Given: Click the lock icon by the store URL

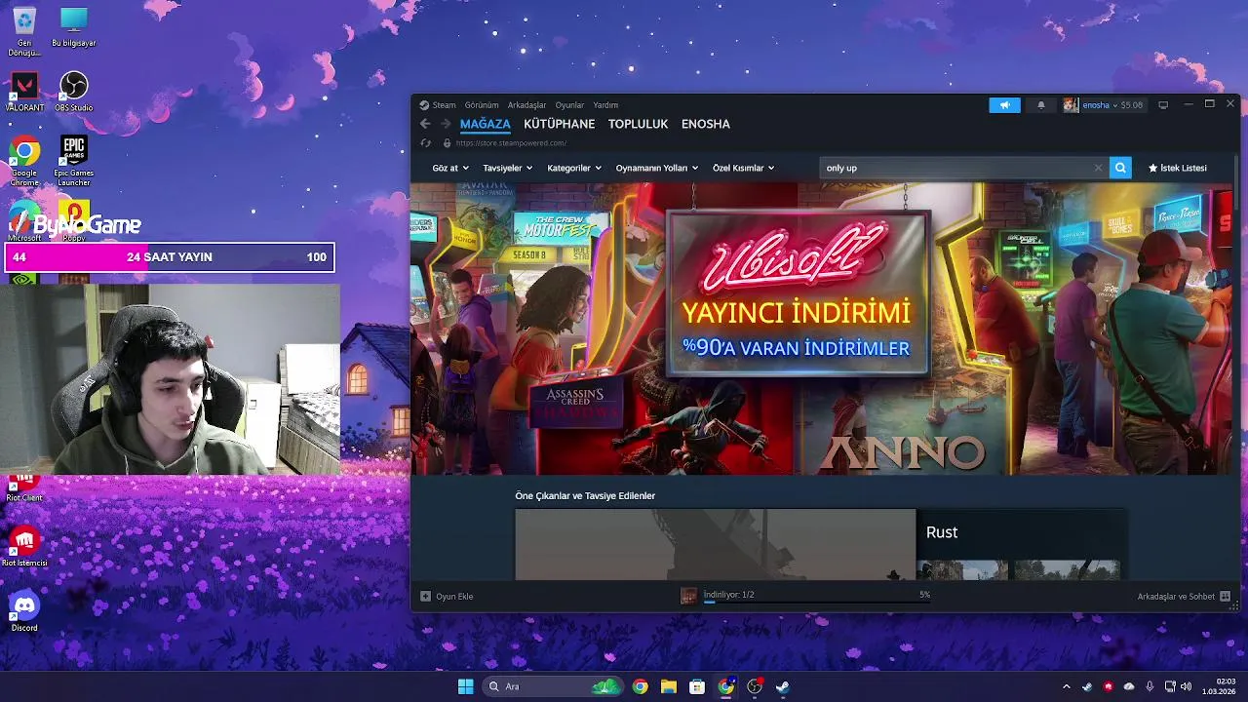Looking at the screenshot, I should pos(447,143).
